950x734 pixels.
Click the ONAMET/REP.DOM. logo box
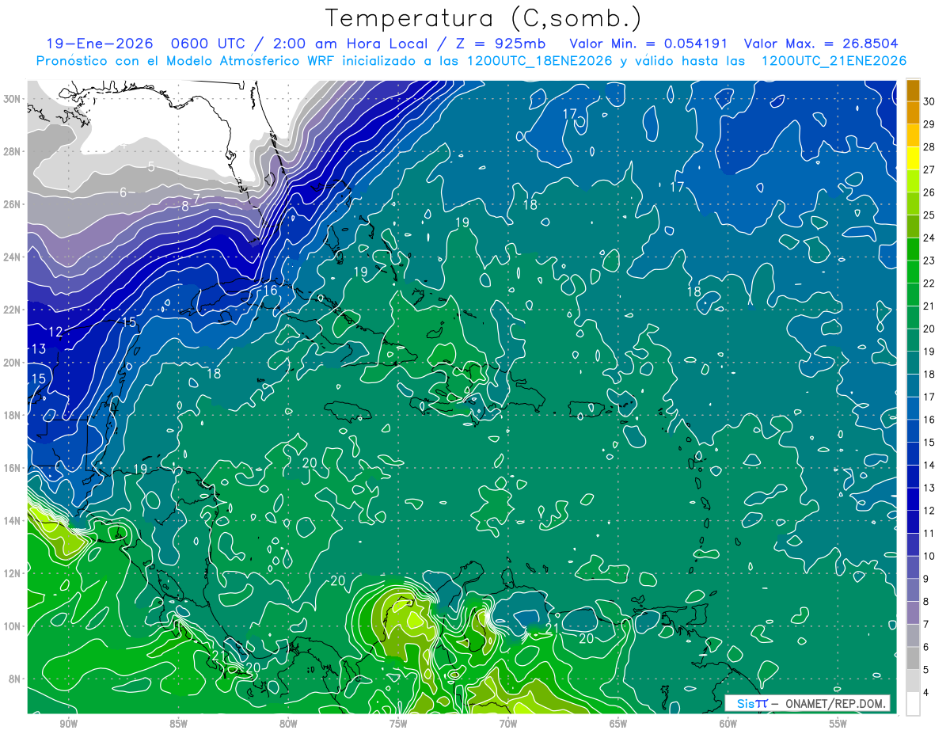pyautogui.click(x=807, y=703)
